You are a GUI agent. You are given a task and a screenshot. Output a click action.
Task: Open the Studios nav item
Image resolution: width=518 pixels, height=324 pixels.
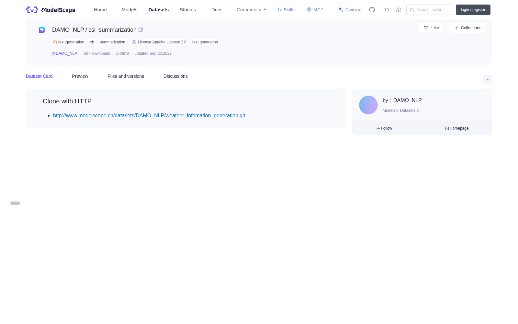pyautogui.click(x=188, y=10)
